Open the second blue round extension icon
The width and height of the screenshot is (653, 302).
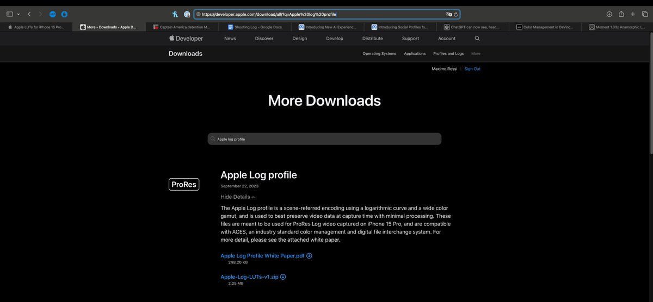point(65,14)
